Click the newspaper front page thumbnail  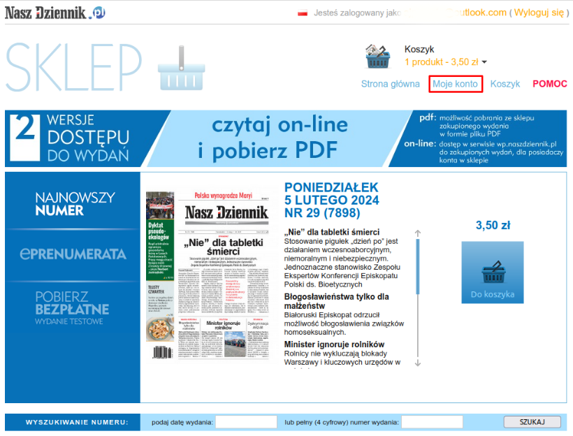(x=208, y=275)
